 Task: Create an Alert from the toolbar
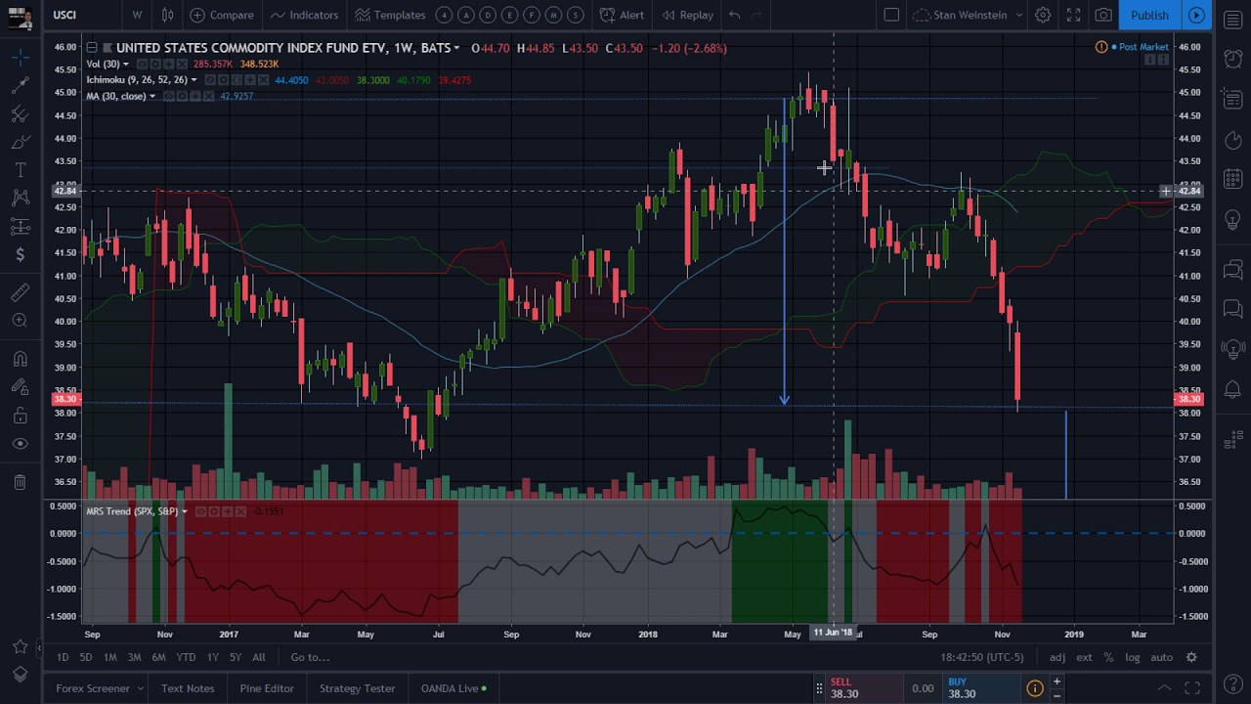tap(623, 15)
